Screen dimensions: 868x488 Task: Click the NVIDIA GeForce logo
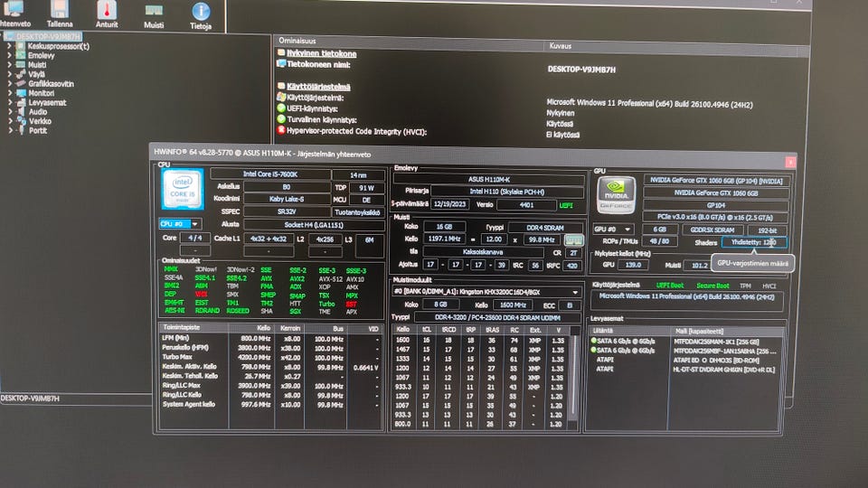(616, 195)
